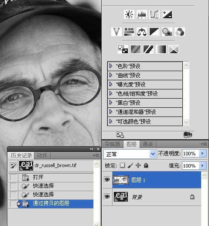
Task: Add a Color Balance adjustment
Action: [x=142, y=32]
